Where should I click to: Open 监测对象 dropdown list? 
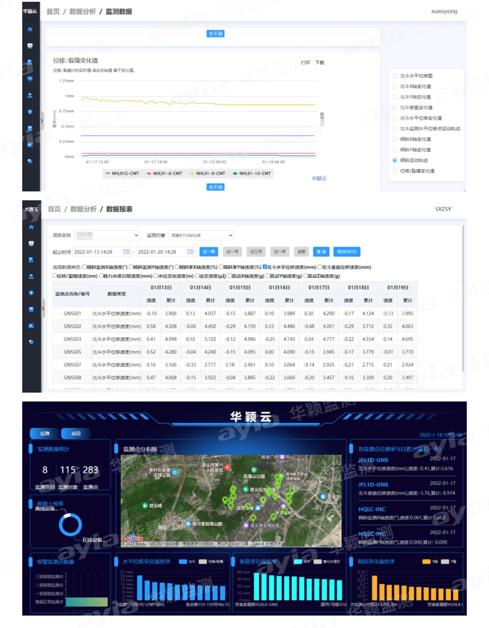click(201, 235)
